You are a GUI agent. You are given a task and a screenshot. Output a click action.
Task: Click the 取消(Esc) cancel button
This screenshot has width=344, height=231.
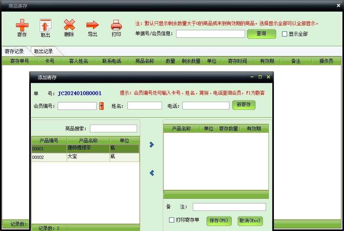pos(250,221)
